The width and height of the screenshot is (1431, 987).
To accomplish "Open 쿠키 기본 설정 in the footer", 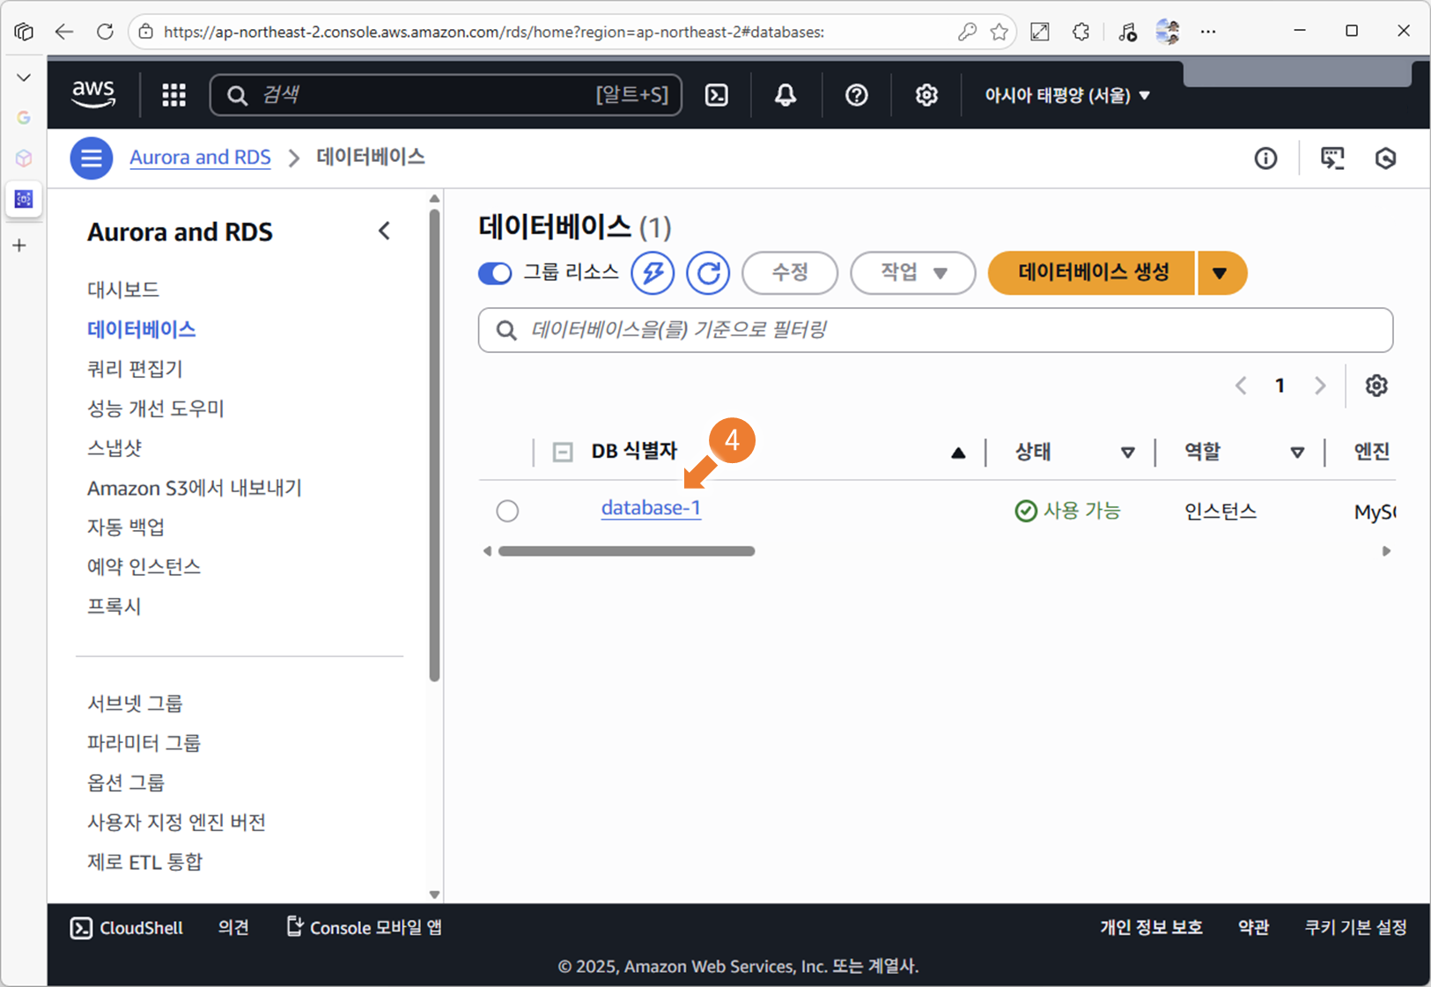I will pyautogui.click(x=1355, y=928).
